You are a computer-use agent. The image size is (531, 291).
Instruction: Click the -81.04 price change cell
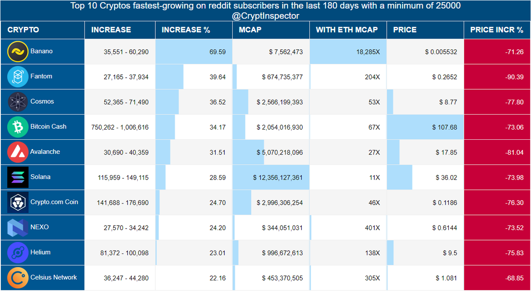coord(497,153)
